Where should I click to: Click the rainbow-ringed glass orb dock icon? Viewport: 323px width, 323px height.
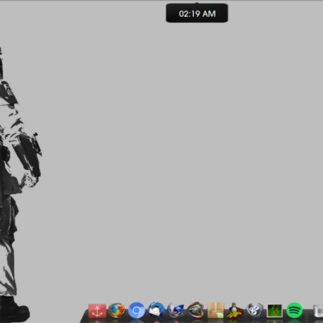[x=195, y=310]
